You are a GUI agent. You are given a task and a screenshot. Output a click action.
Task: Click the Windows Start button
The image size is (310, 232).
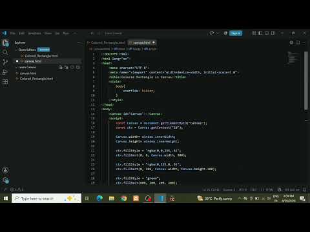pyautogui.click(x=6, y=198)
